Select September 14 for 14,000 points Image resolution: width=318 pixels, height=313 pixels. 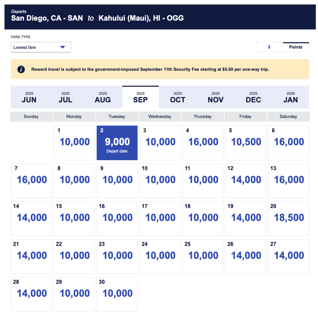31,218
